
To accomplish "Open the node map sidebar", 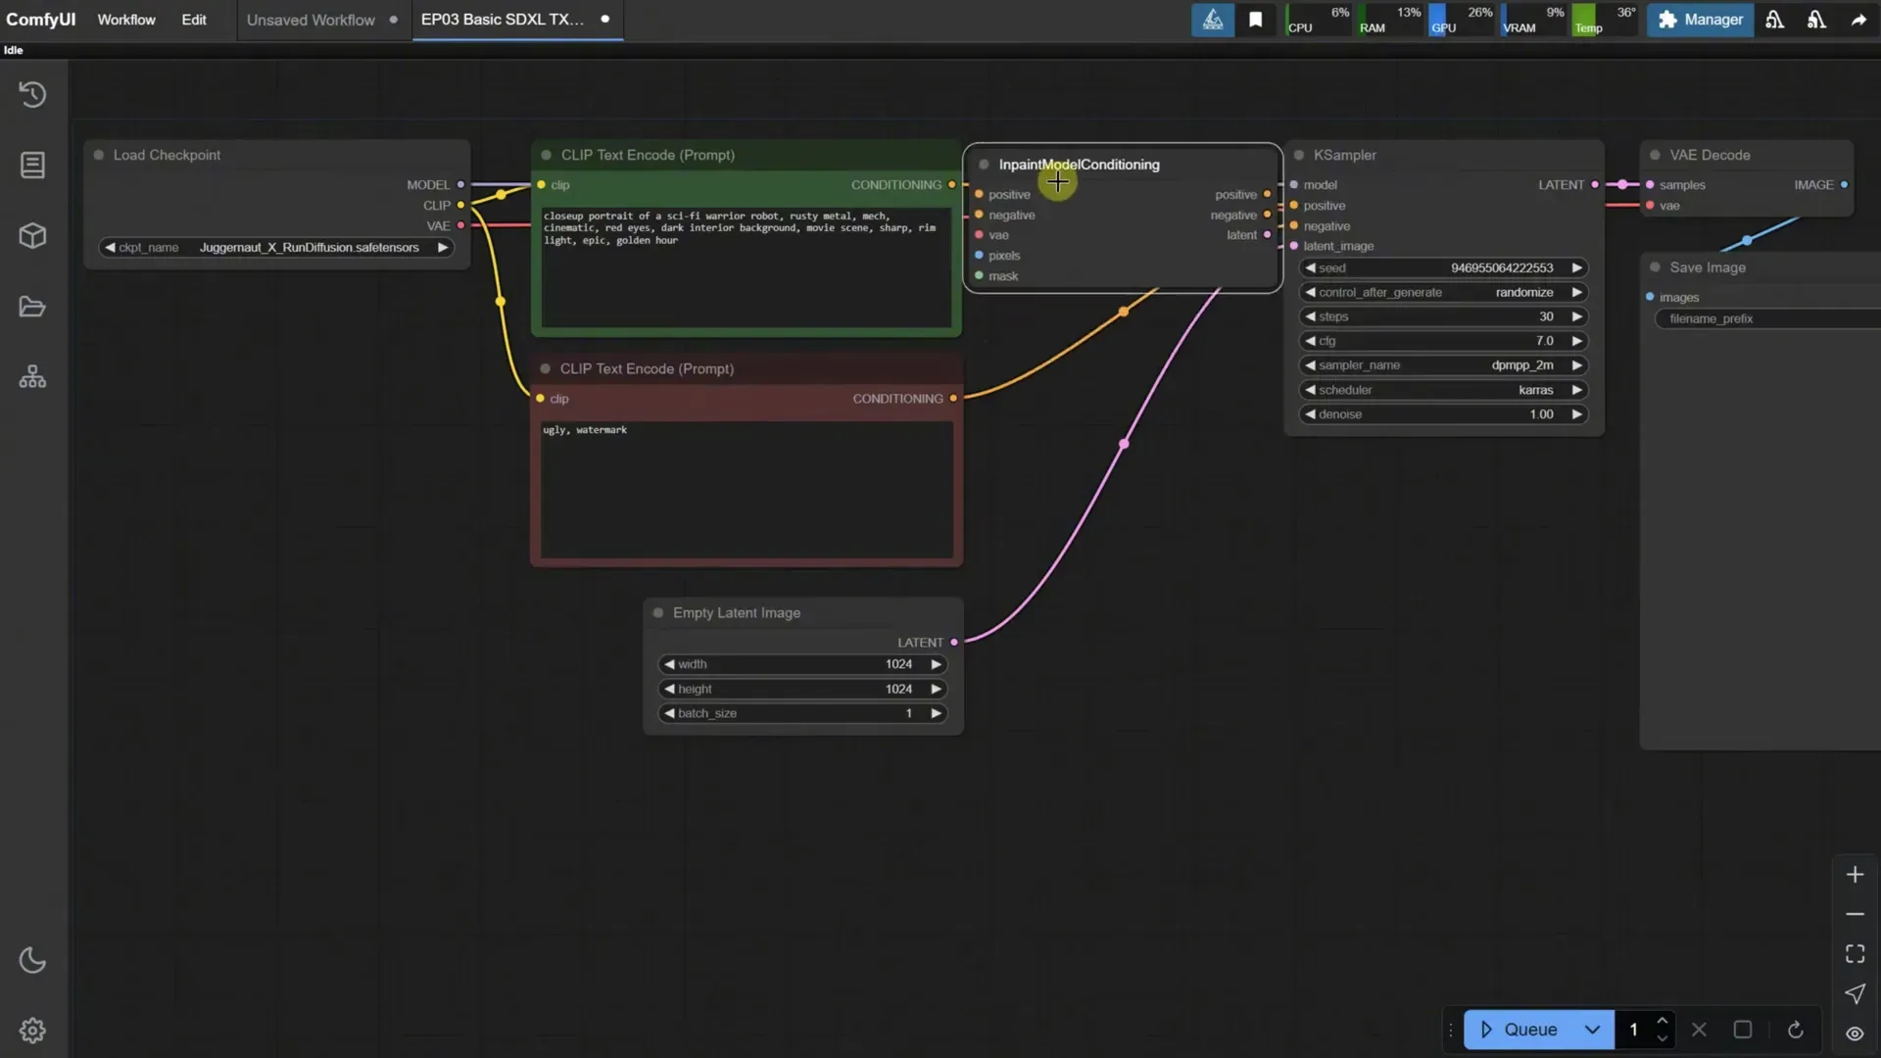I will (x=32, y=376).
